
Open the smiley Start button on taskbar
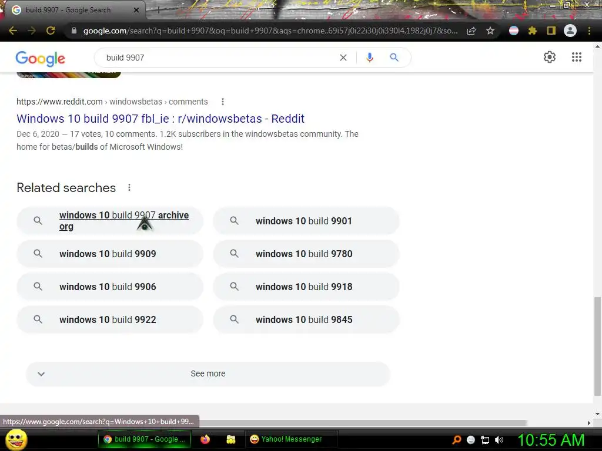click(16, 439)
